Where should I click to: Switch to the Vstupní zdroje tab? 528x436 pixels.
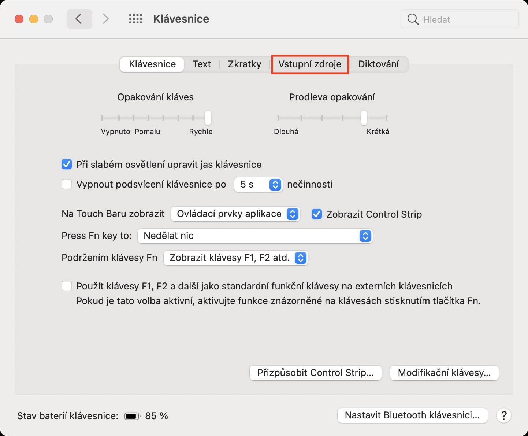310,64
